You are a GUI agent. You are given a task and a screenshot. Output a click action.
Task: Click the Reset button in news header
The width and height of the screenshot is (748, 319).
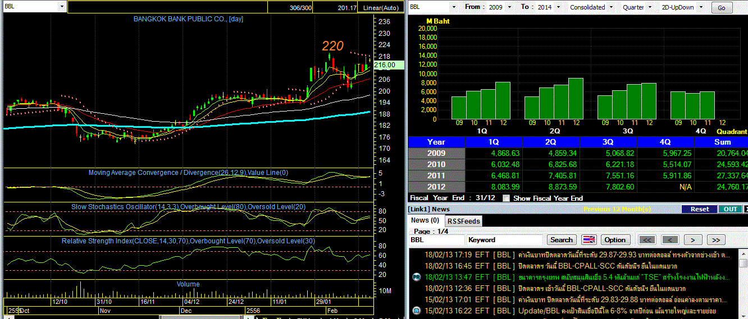(700, 209)
